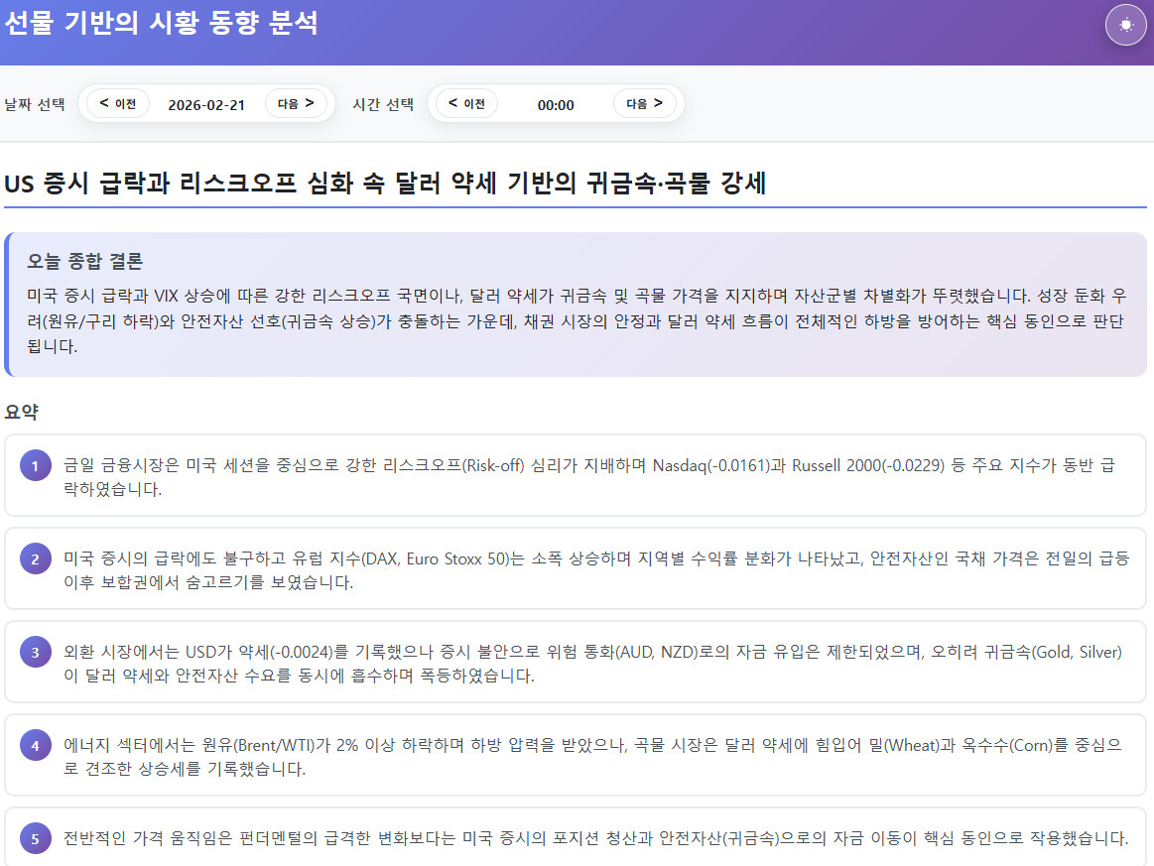This screenshot has height=866, width=1154.
Task: Click the number 2 summary badge
Action: tap(35, 558)
